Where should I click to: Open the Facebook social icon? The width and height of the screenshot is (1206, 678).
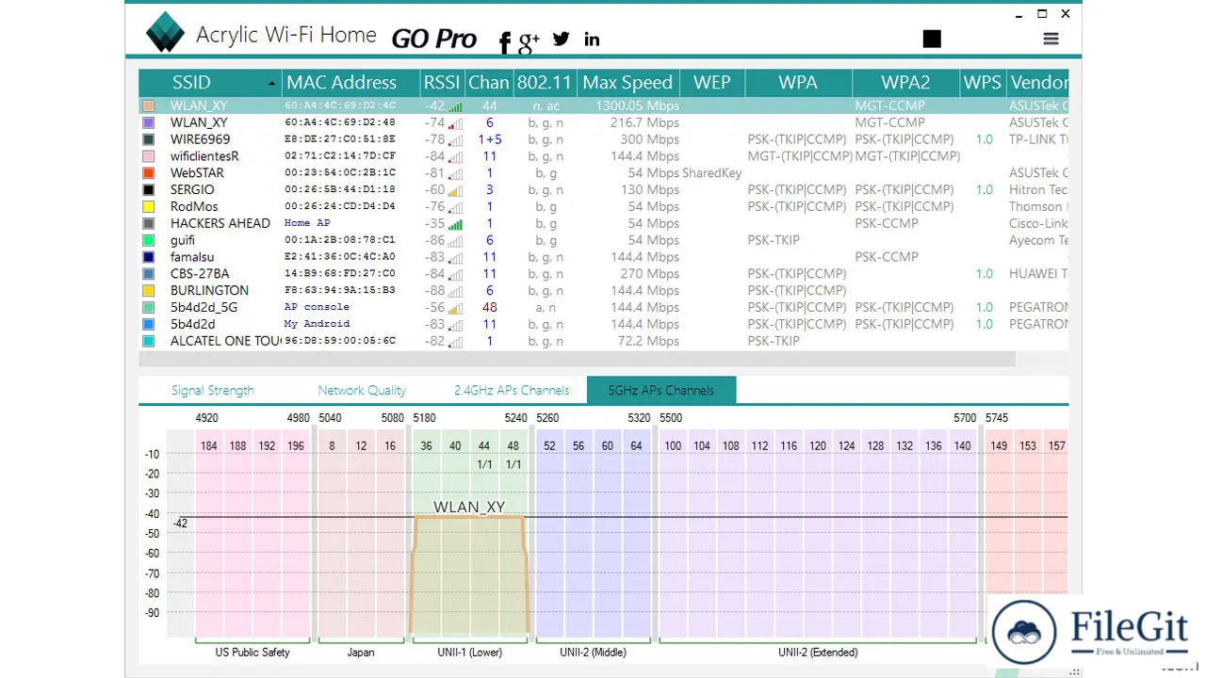coord(505,41)
